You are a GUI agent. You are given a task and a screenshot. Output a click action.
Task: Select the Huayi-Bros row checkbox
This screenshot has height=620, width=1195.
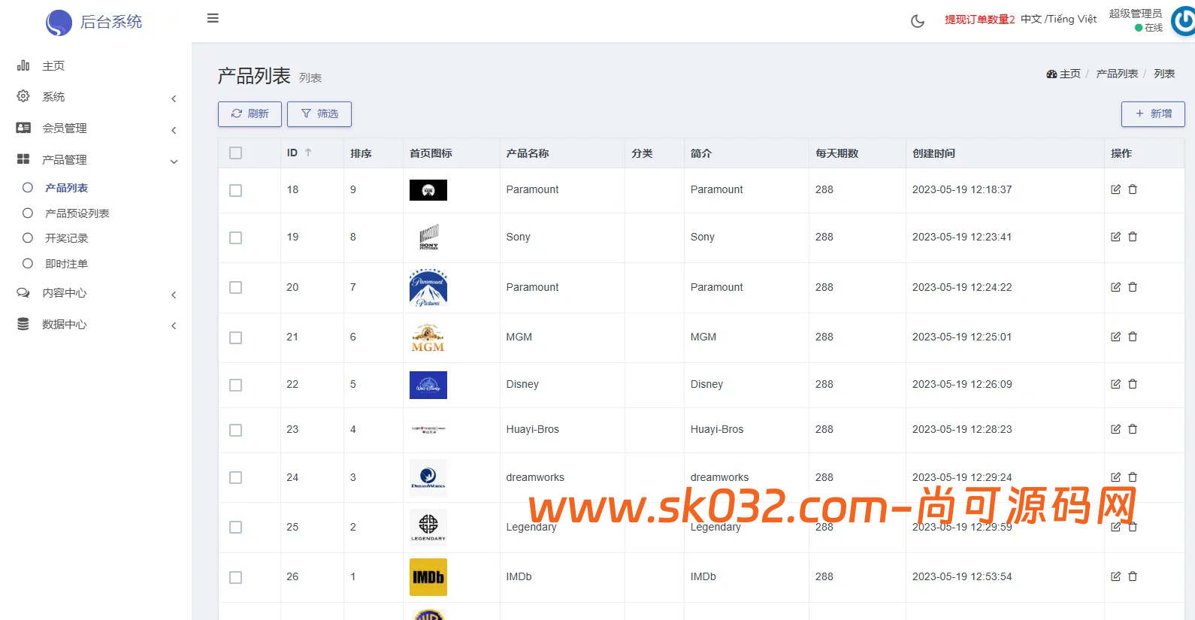pyautogui.click(x=236, y=430)
